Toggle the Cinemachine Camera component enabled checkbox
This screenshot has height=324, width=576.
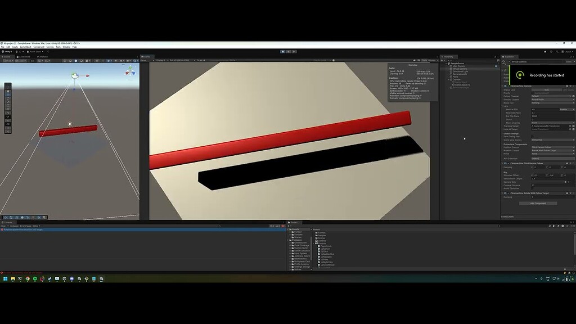coord(508,85)
